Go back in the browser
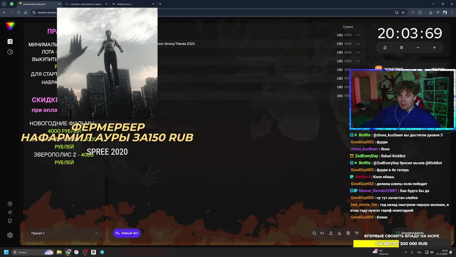The height and width of the screenshot is (257, 456). pos(4,12)
